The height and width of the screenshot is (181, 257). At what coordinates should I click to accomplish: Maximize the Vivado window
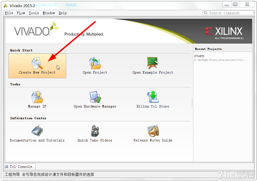tap(235, 4)
